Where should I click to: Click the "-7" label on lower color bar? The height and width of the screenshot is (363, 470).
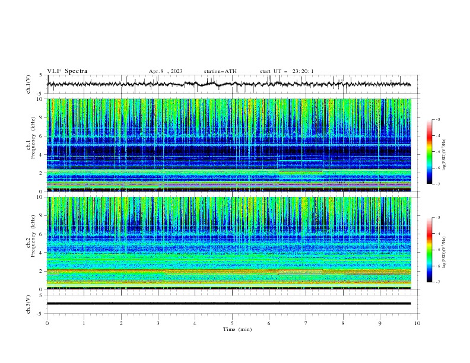[x=437, y=282]
